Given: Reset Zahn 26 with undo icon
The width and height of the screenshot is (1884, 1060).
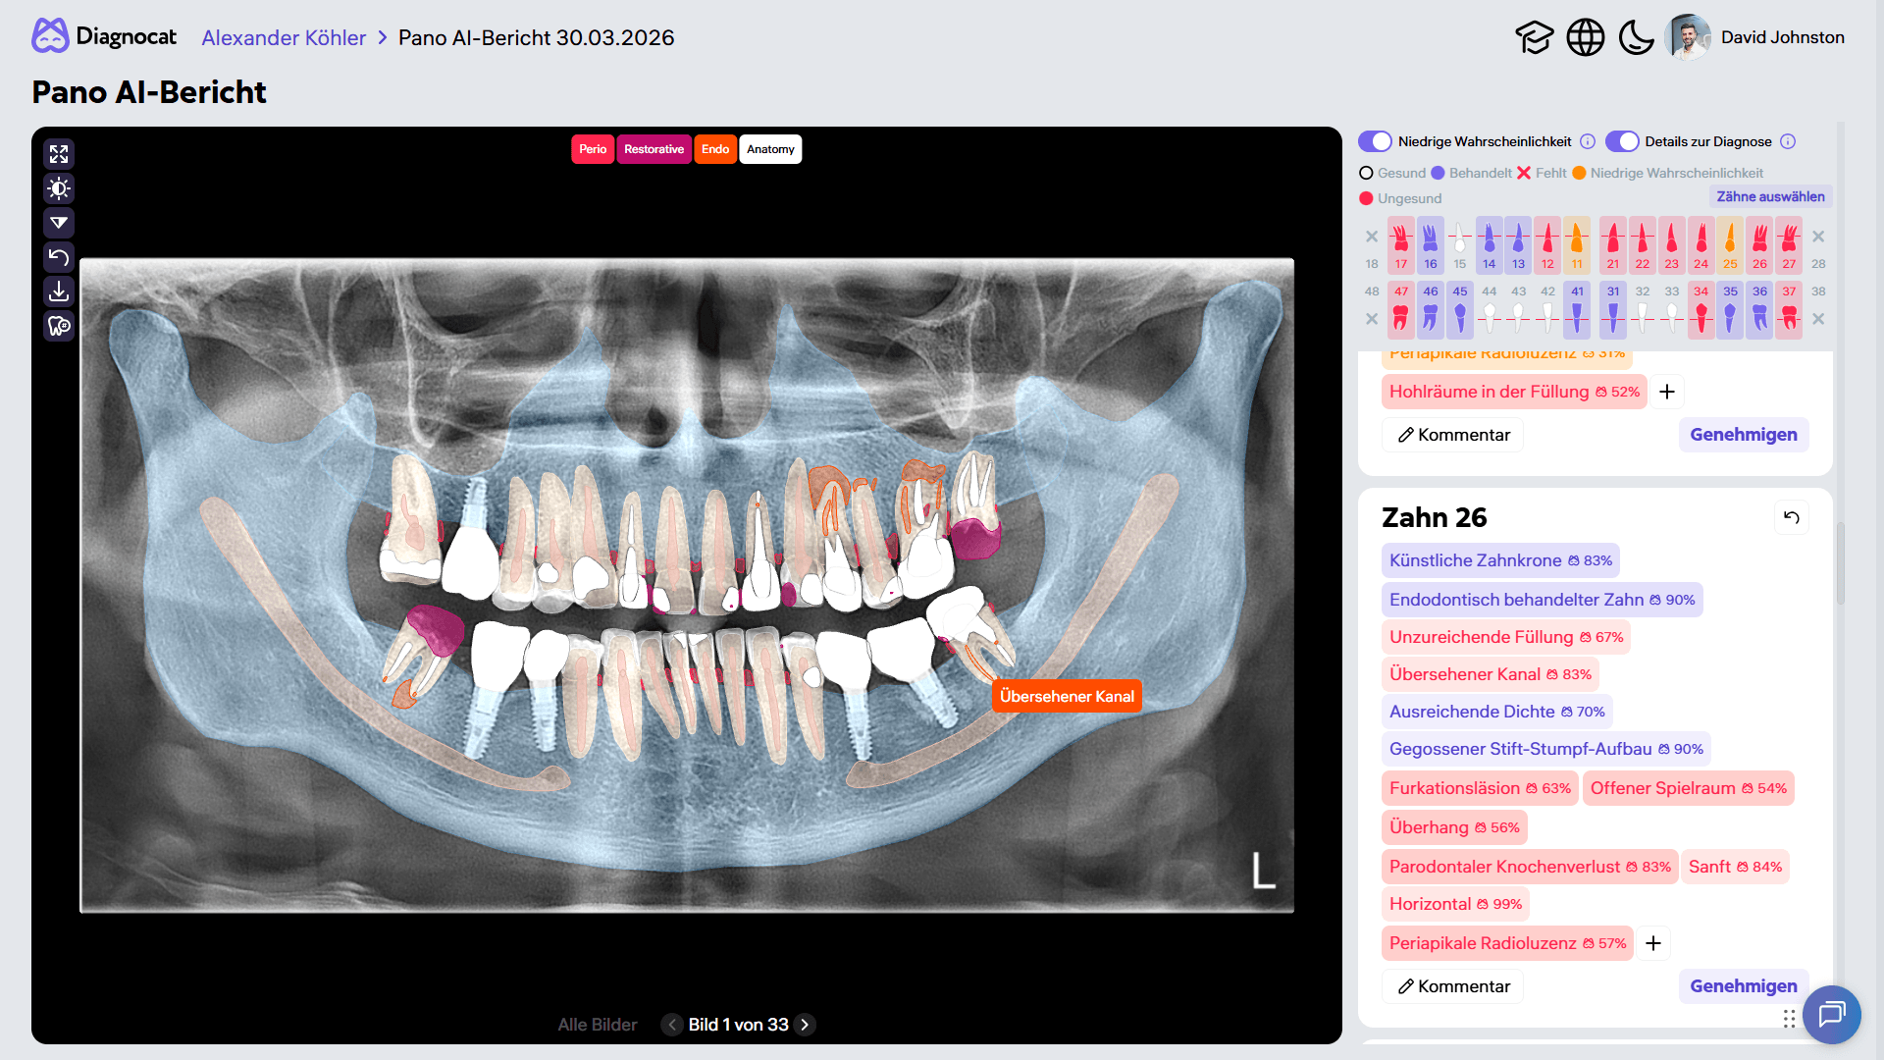Looking at the screenshot, I should point(1792,517).
